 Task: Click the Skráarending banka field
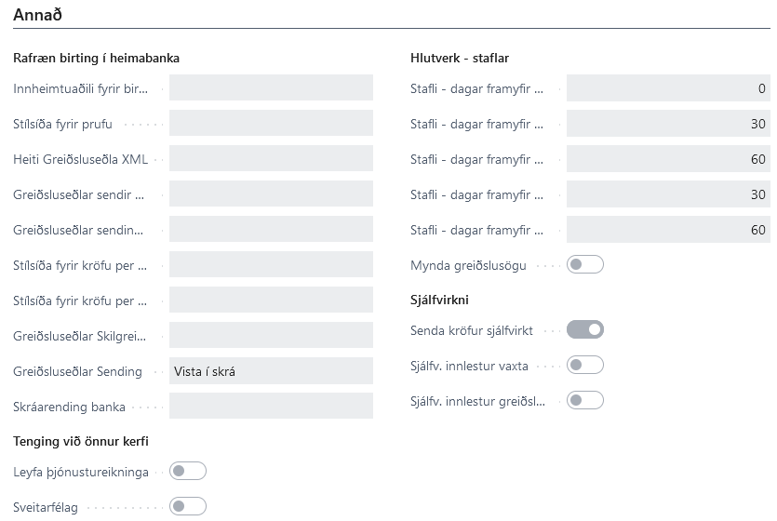coord(271,407)
